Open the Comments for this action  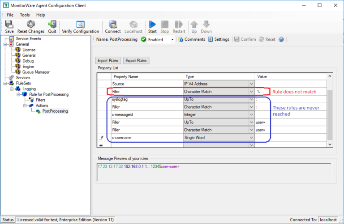pos(191,39)
